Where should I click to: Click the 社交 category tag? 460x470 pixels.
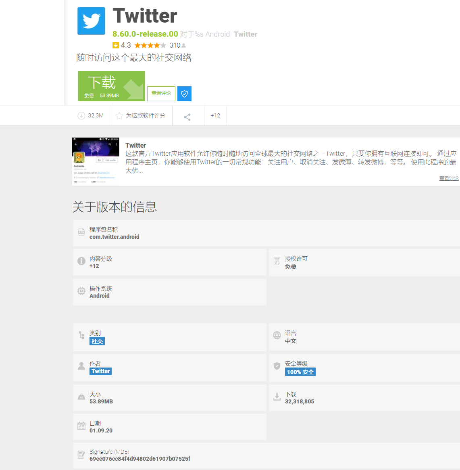(97, 341)
